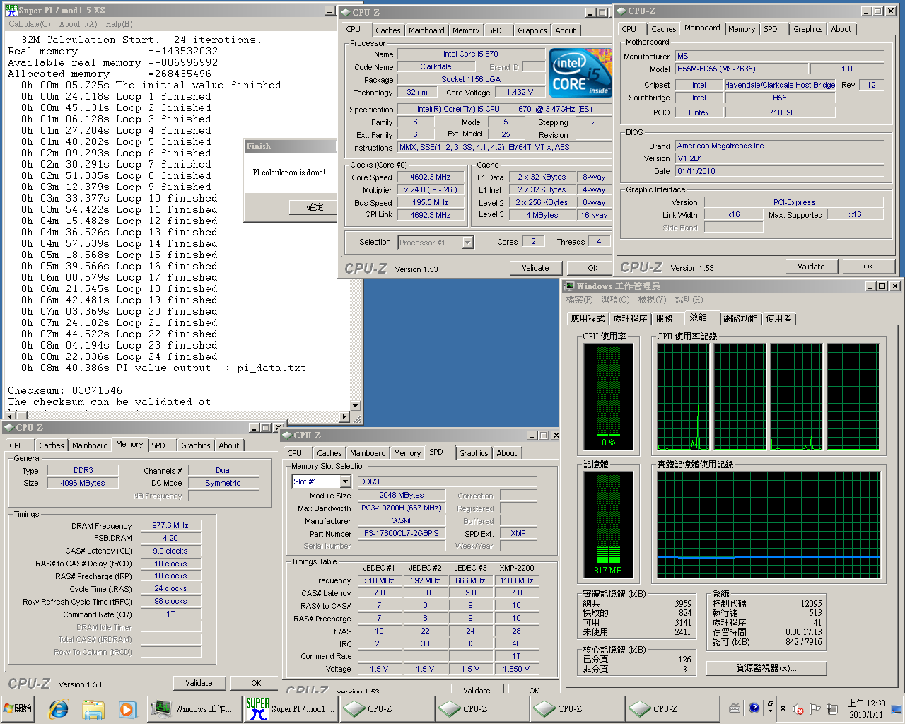This screenshot has height=724, width=905.
Task: Click the Intel Core i5 logo in CPU-Z
Action: pyautogui.click(x=580, y=73)
